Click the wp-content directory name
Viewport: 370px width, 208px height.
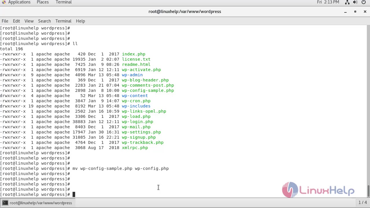(135, 96)
